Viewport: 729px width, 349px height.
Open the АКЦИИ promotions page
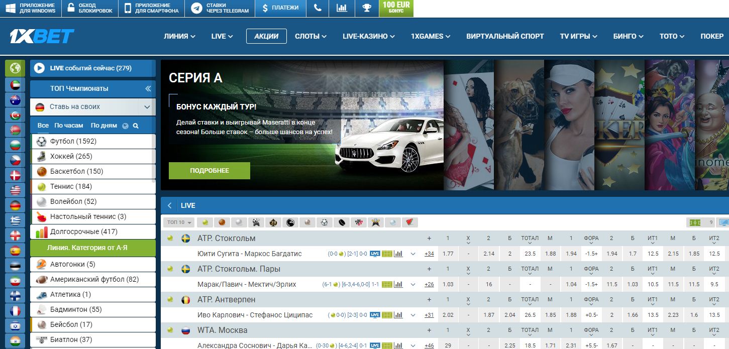(x=266, y=36)
